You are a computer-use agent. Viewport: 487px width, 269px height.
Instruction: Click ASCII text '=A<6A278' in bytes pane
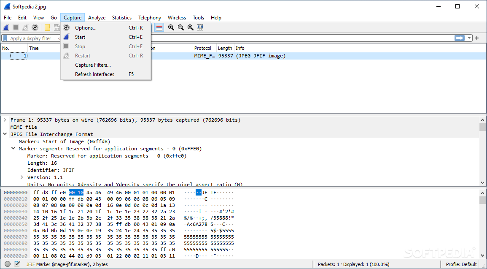click(196, 224)
